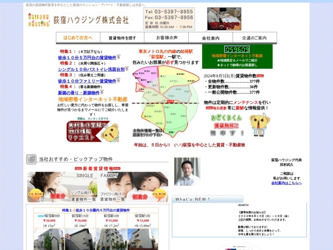Click the green visitor counter 059609
This screenshot has height=250, width=333.
click(x=237, y=49)
